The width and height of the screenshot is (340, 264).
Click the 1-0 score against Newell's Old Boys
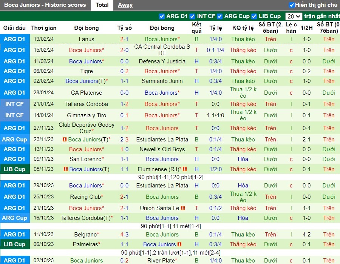pos(124,149)
